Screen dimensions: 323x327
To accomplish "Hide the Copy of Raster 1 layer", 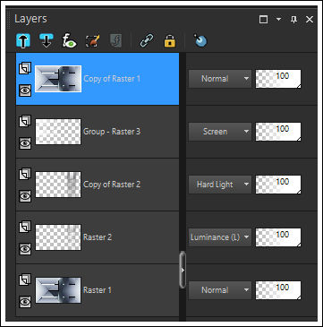I will tap(25, 90).
